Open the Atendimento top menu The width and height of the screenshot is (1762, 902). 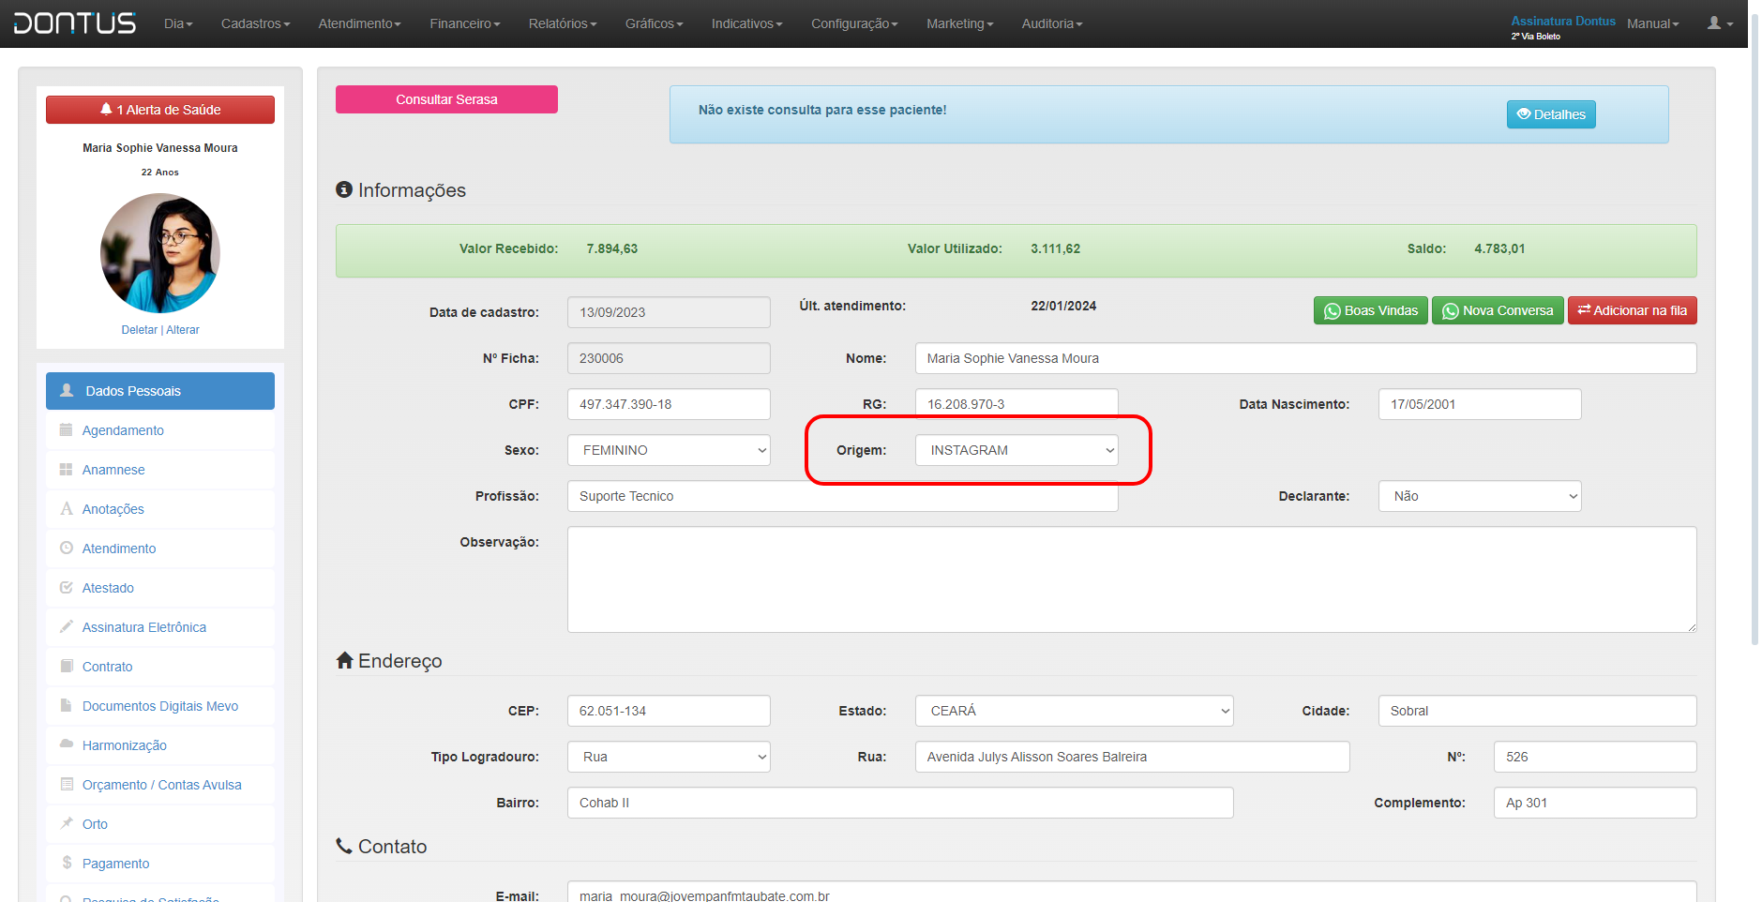[360, 23]
